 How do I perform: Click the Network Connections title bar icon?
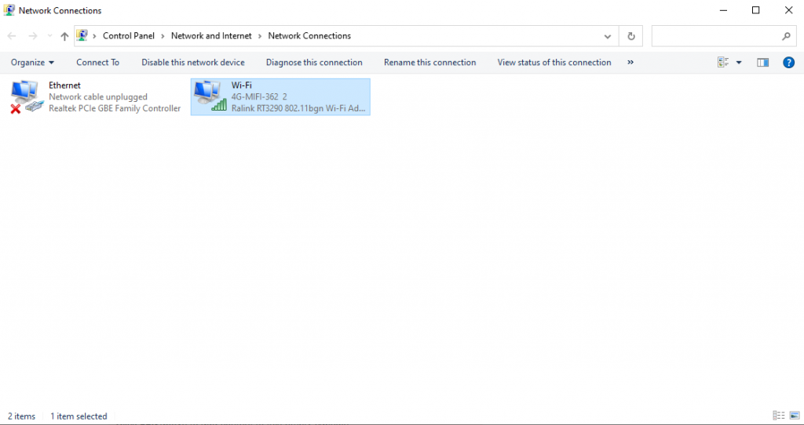point(9,9)
